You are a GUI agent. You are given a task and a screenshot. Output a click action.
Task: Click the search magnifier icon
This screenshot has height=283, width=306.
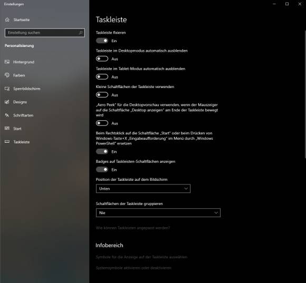click(81, 33)
